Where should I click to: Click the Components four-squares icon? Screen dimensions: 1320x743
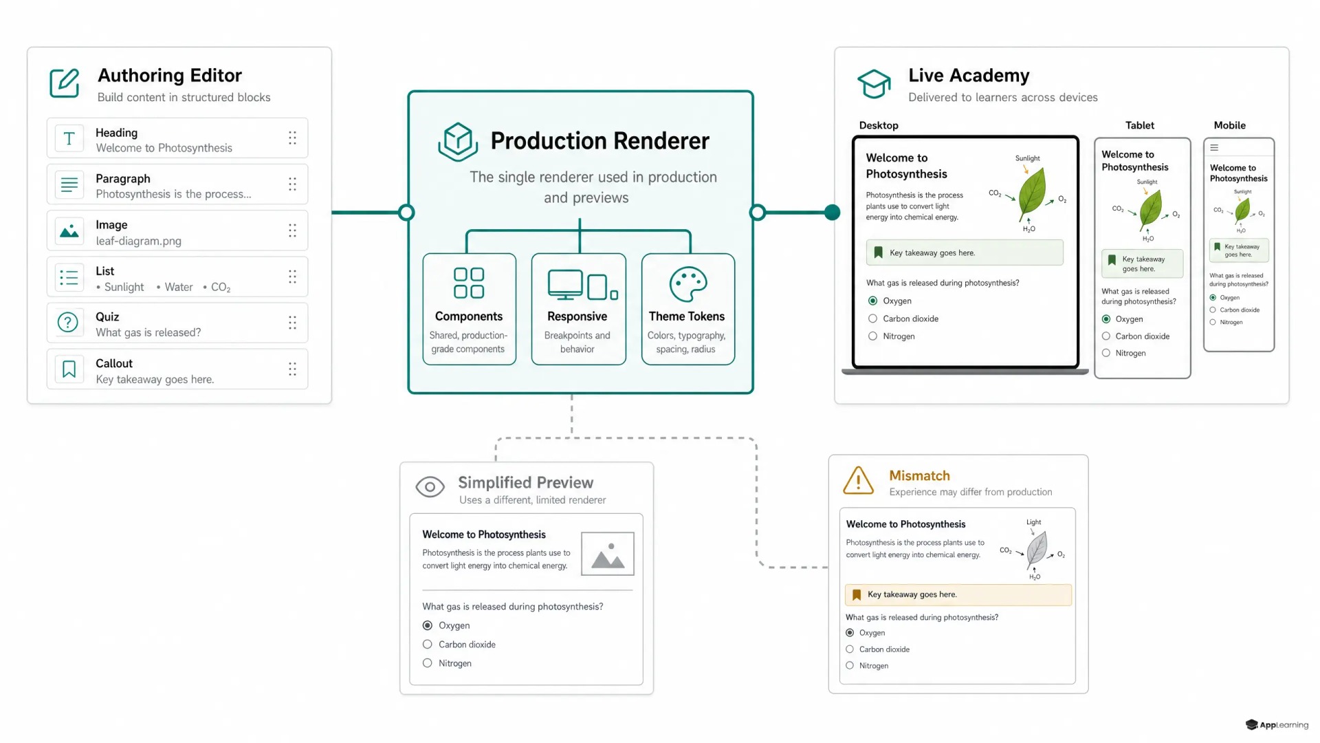[x=469, y=283]
